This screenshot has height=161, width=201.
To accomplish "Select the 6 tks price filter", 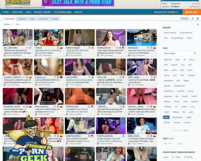I will 166,157.
